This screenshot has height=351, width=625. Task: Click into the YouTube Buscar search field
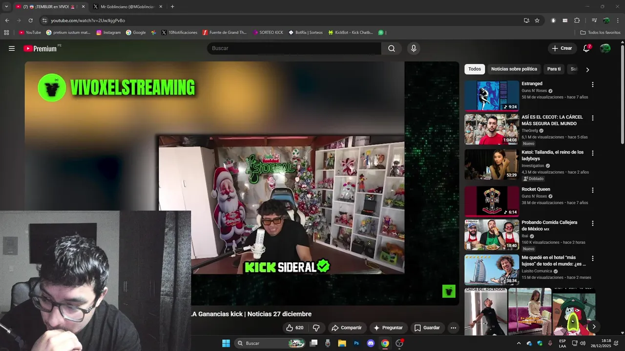pyautogui.click(x=294, y=48)
